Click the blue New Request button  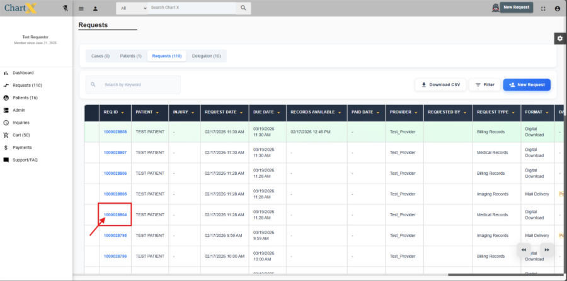tap(527, 85)
